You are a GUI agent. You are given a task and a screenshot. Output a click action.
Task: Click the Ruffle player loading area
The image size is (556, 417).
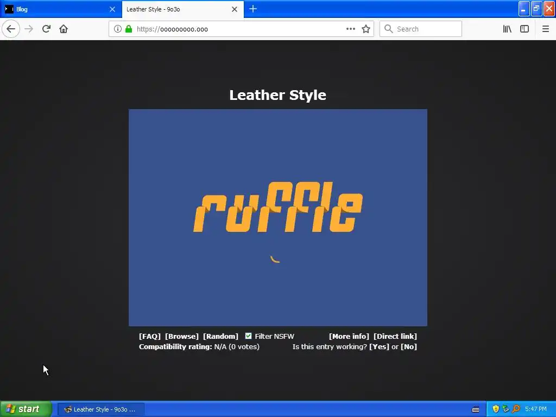pyautogui.click(x=277, y=217)
